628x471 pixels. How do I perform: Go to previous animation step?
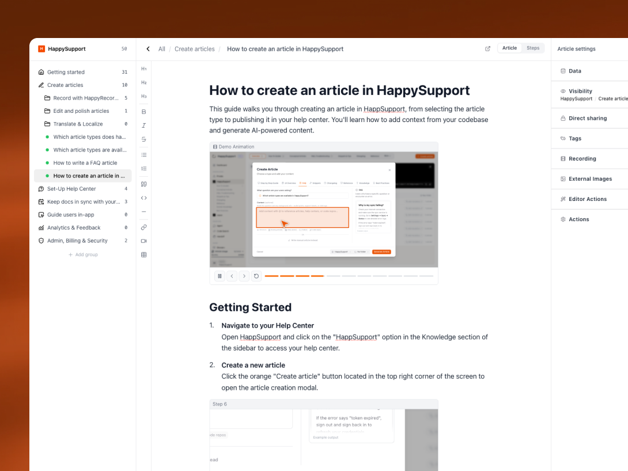click(232, 276)
